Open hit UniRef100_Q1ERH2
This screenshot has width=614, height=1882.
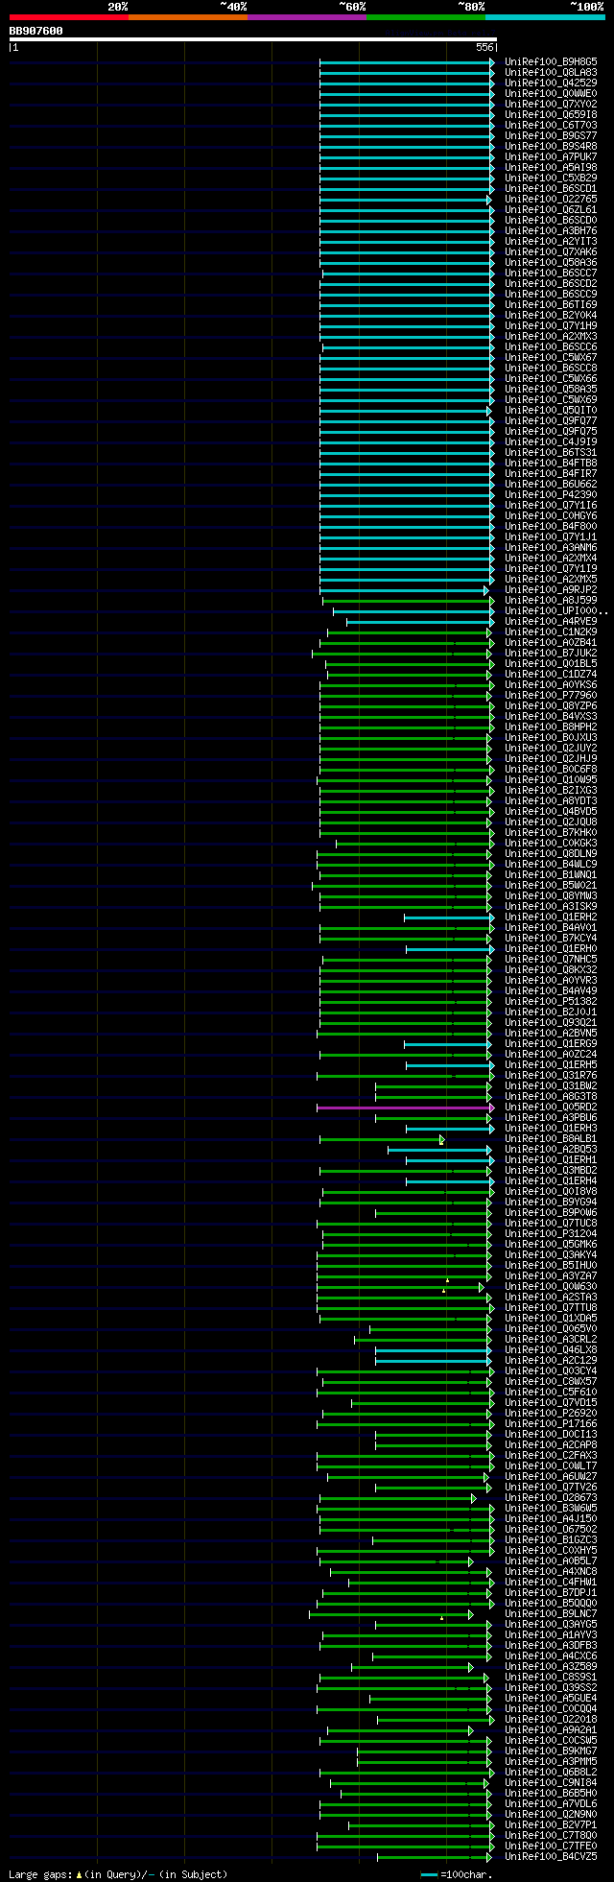551,917
